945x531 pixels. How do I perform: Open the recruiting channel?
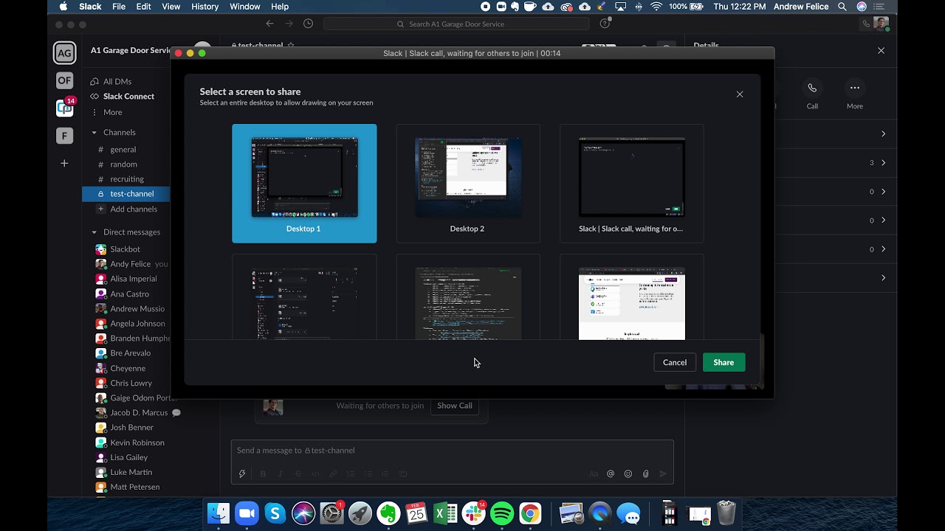127,179
